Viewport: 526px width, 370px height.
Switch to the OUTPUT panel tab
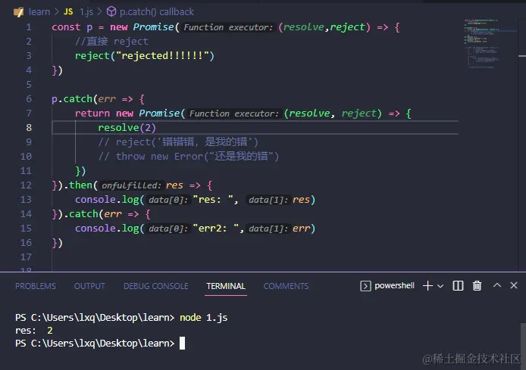[89, 286]
